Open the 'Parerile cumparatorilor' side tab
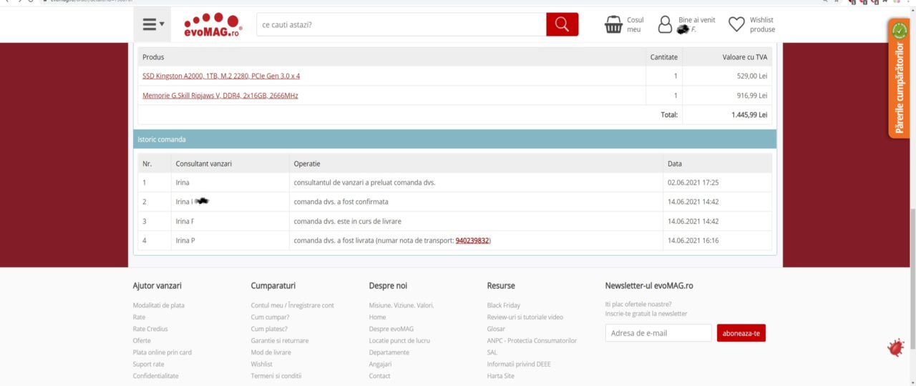 (899, 79)
